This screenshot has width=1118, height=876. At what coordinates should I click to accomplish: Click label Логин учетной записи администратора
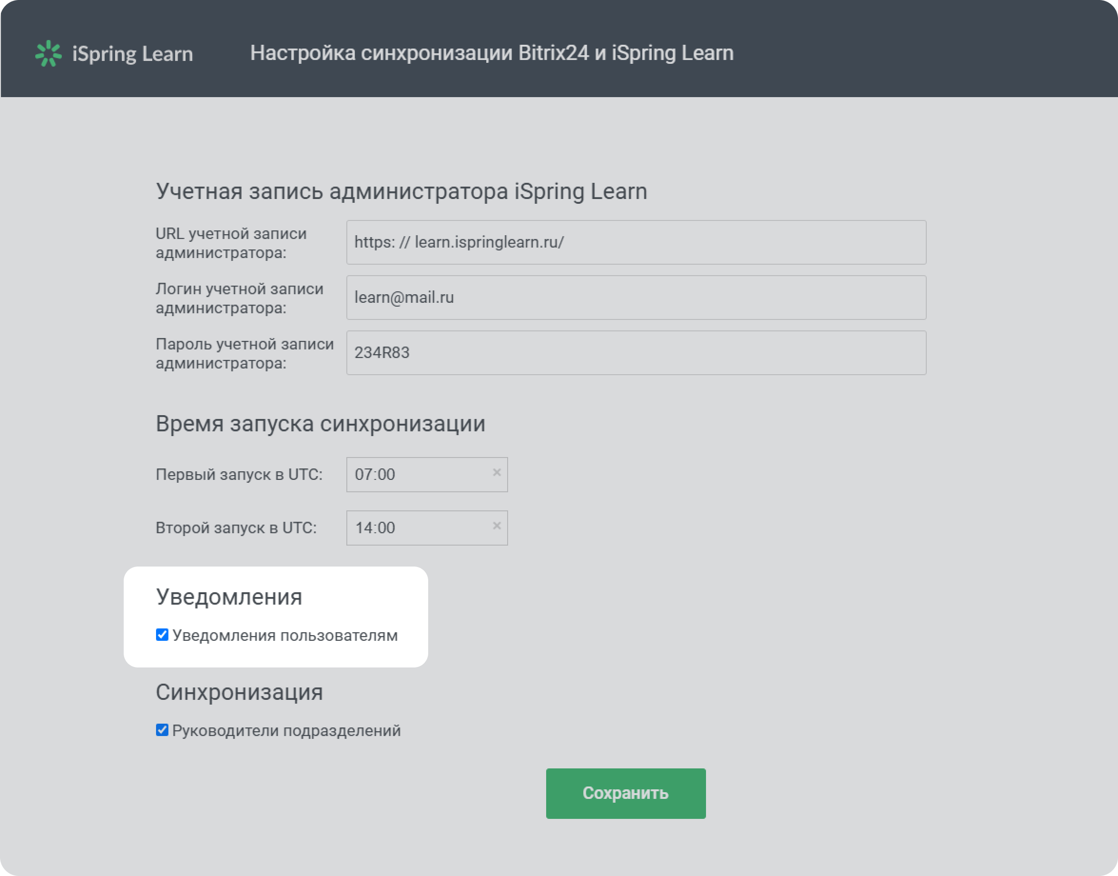(x=240, y=298)
